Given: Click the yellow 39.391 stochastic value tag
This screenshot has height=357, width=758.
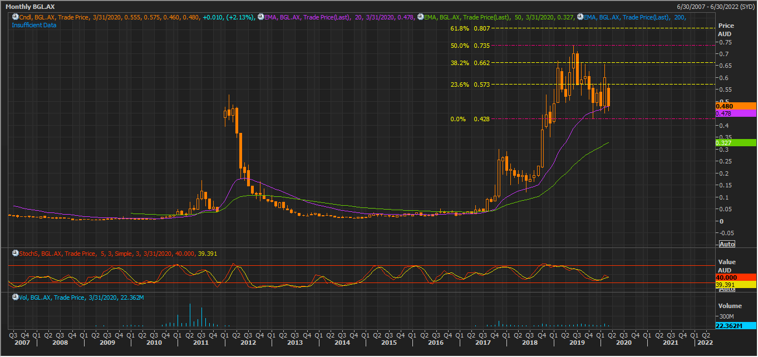Looking at the screenshot, I should 736,285.
